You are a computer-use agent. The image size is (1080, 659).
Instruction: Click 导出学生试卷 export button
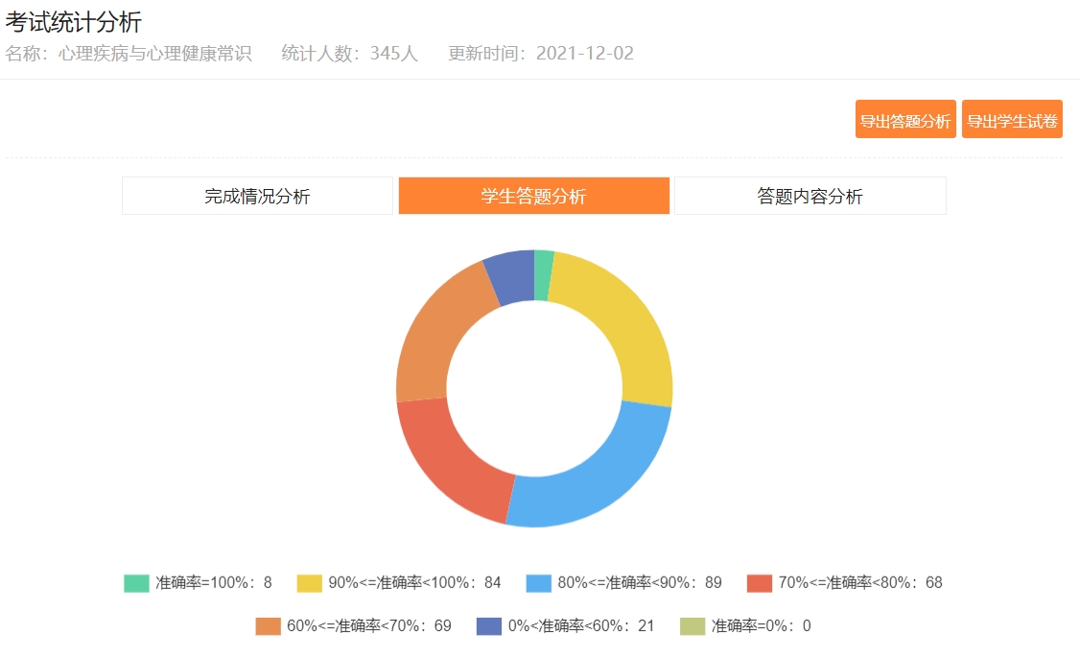tap(1012, 120)
